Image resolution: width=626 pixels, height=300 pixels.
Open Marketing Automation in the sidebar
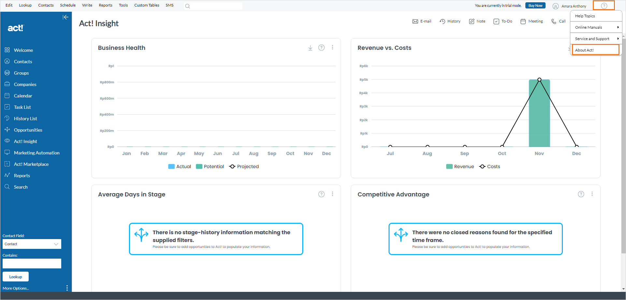(x=36, y=153)
